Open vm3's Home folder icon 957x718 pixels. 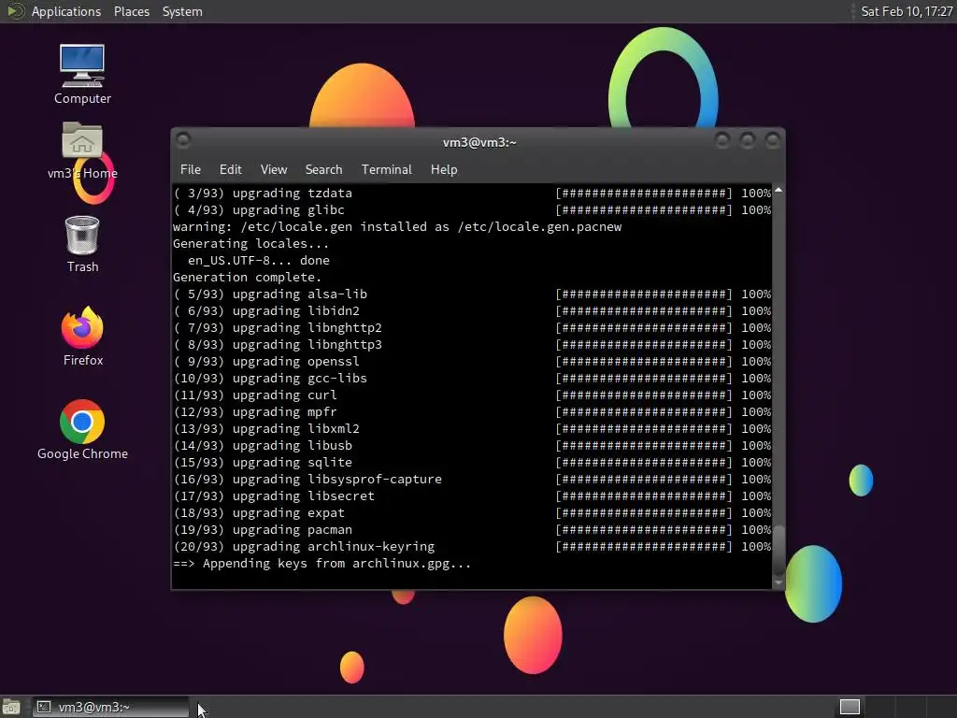82,151
